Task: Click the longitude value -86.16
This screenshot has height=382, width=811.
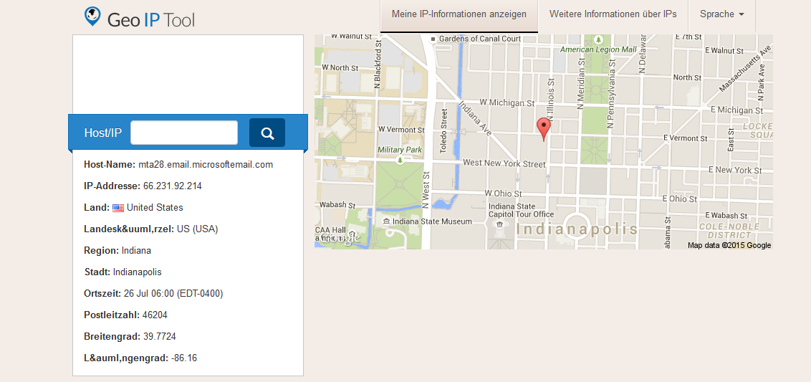Action: pyautogui.click(x=183, y=358)
